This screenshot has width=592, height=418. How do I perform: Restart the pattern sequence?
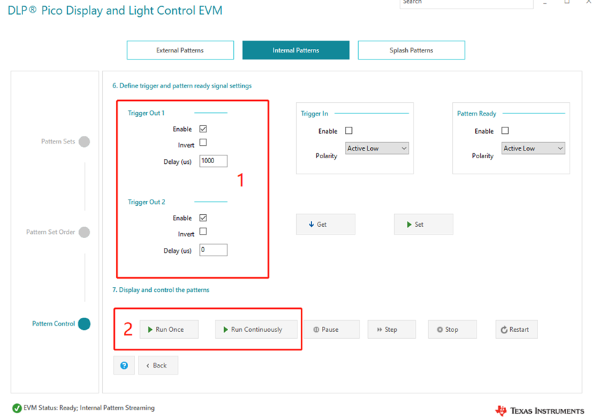[516, 329]
